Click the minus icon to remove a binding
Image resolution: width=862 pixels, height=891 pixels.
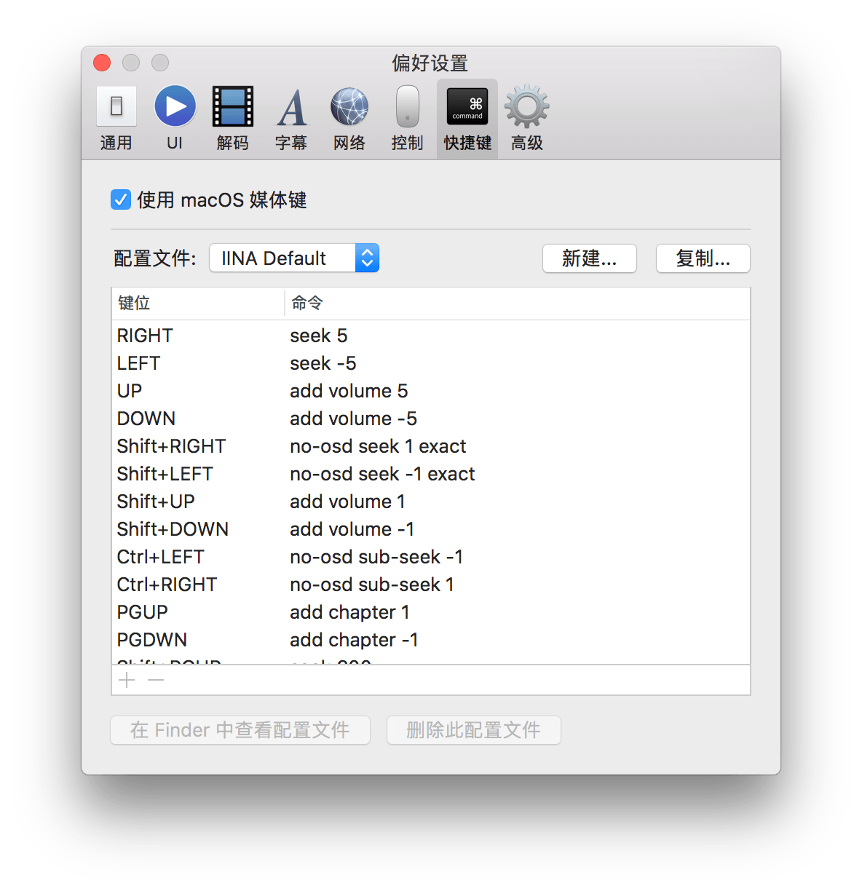(x=156, y=680)
